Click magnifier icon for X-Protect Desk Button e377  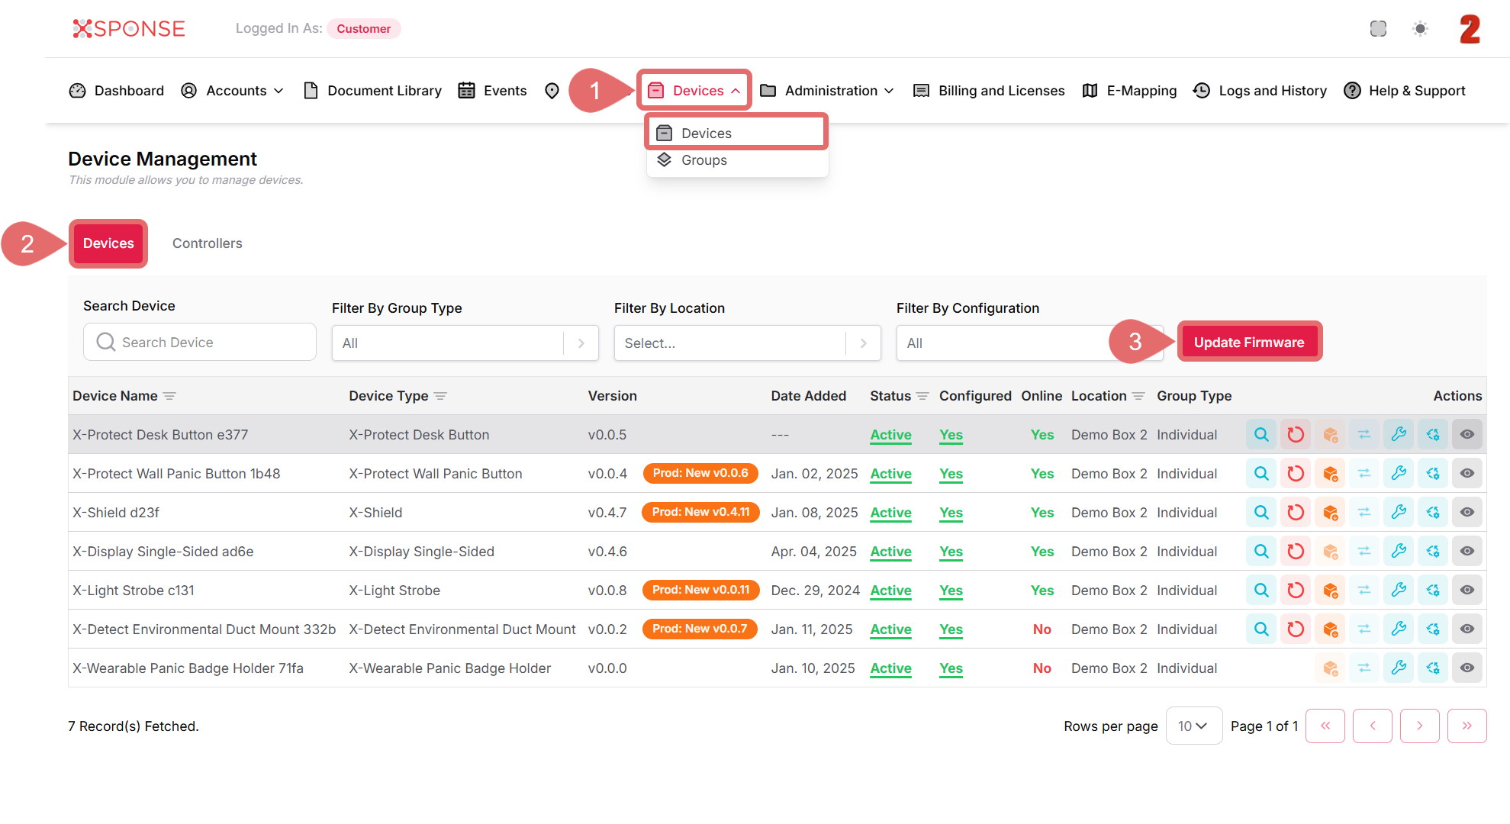click(1261, 435)
